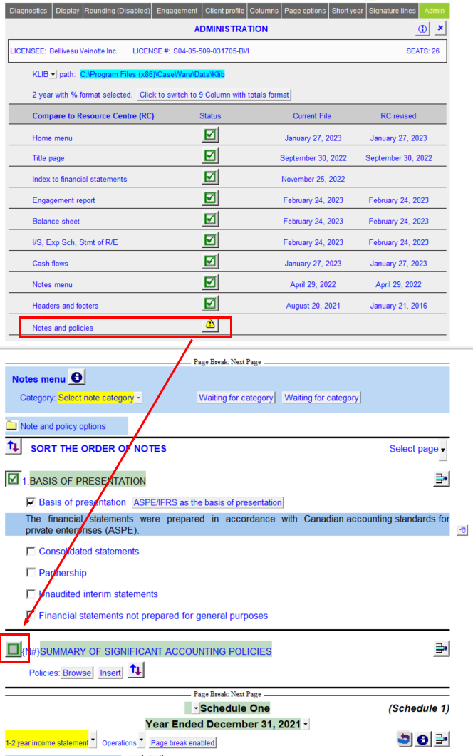Enable Financial statements not for general purposes
Image resolution: width=473 pixels, height=756 pixels.
point(31,615)
